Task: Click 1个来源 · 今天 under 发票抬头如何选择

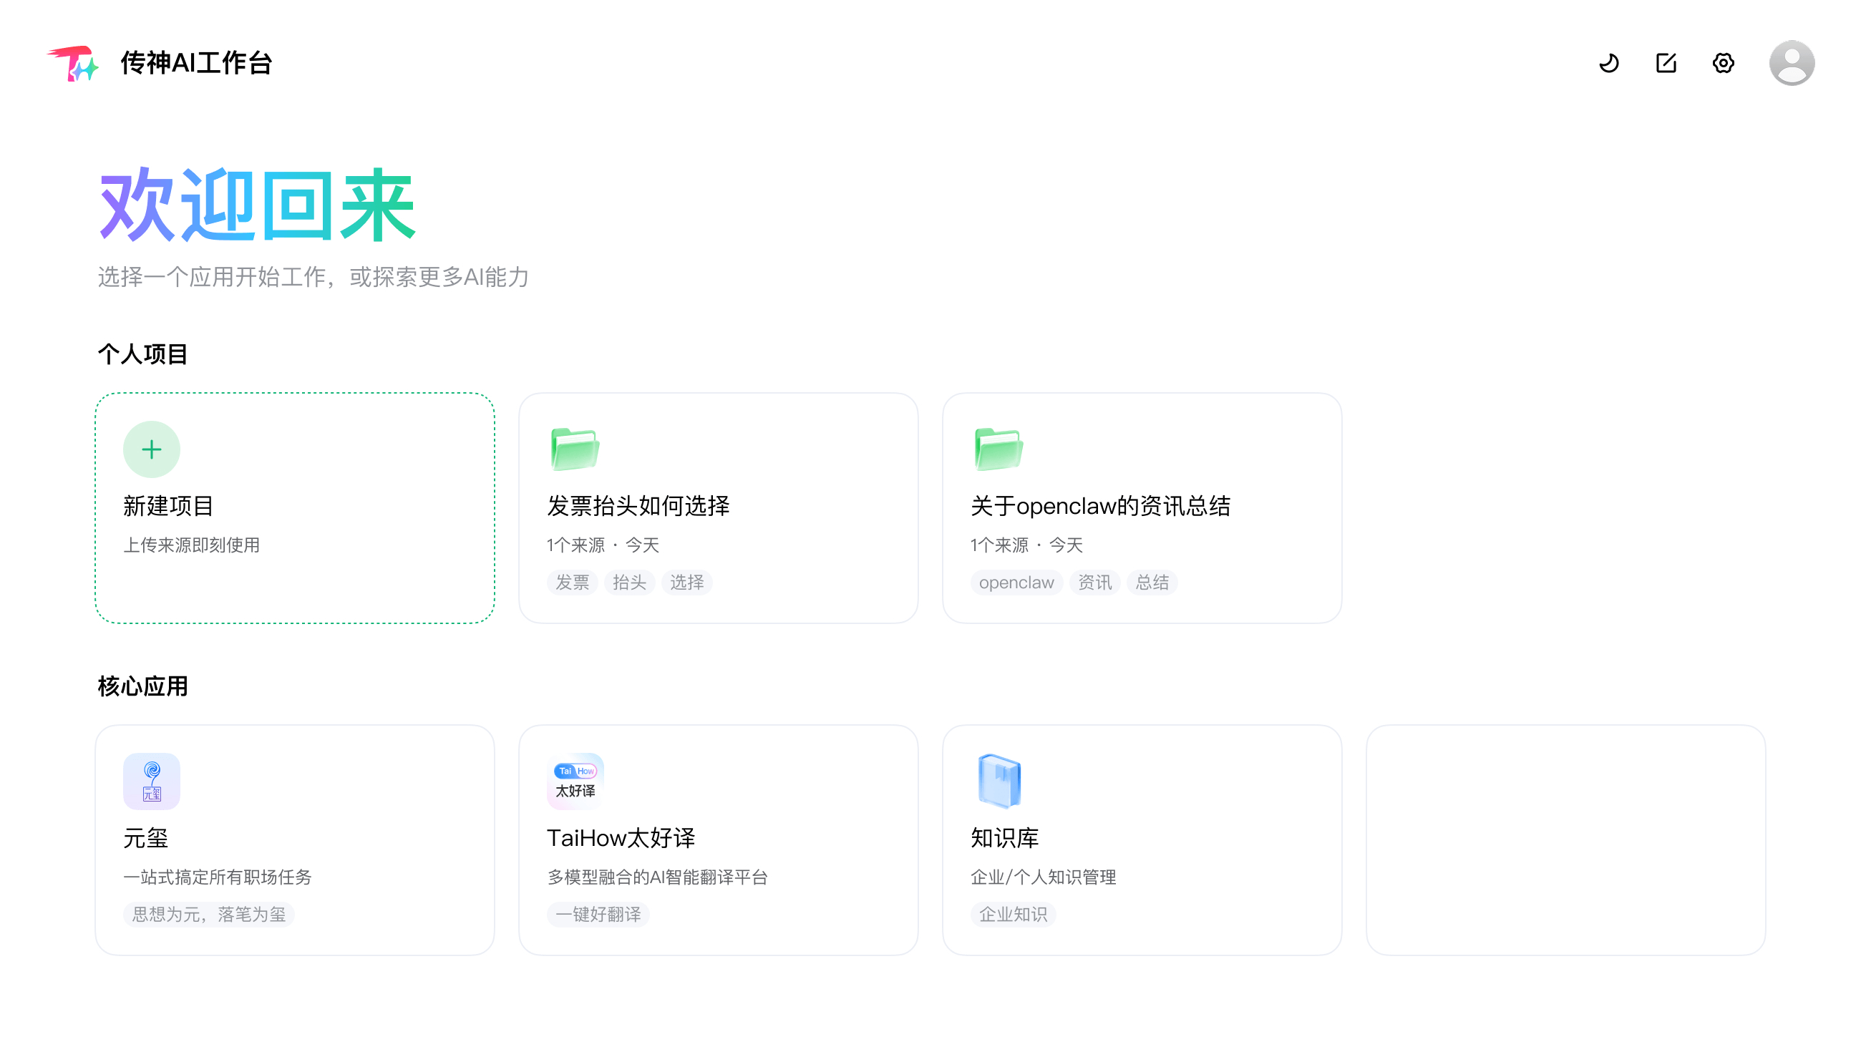Action: click(x=603, y=545)
